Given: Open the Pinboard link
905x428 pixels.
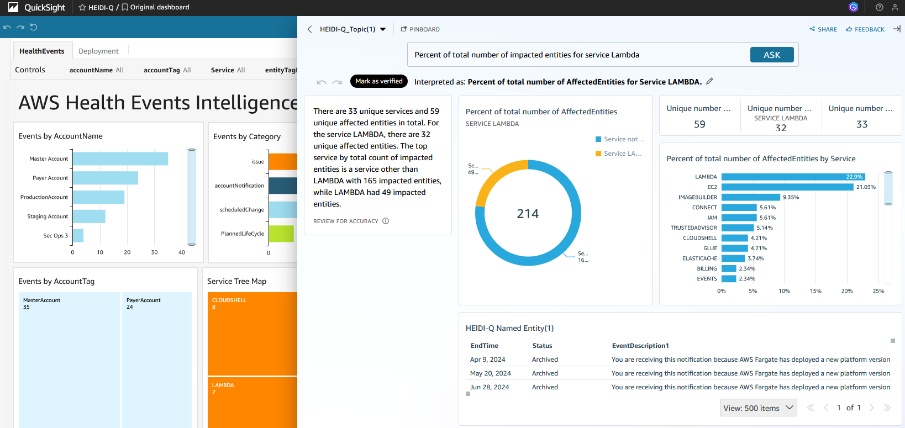Looking at the screenshot, I should 420,29.
